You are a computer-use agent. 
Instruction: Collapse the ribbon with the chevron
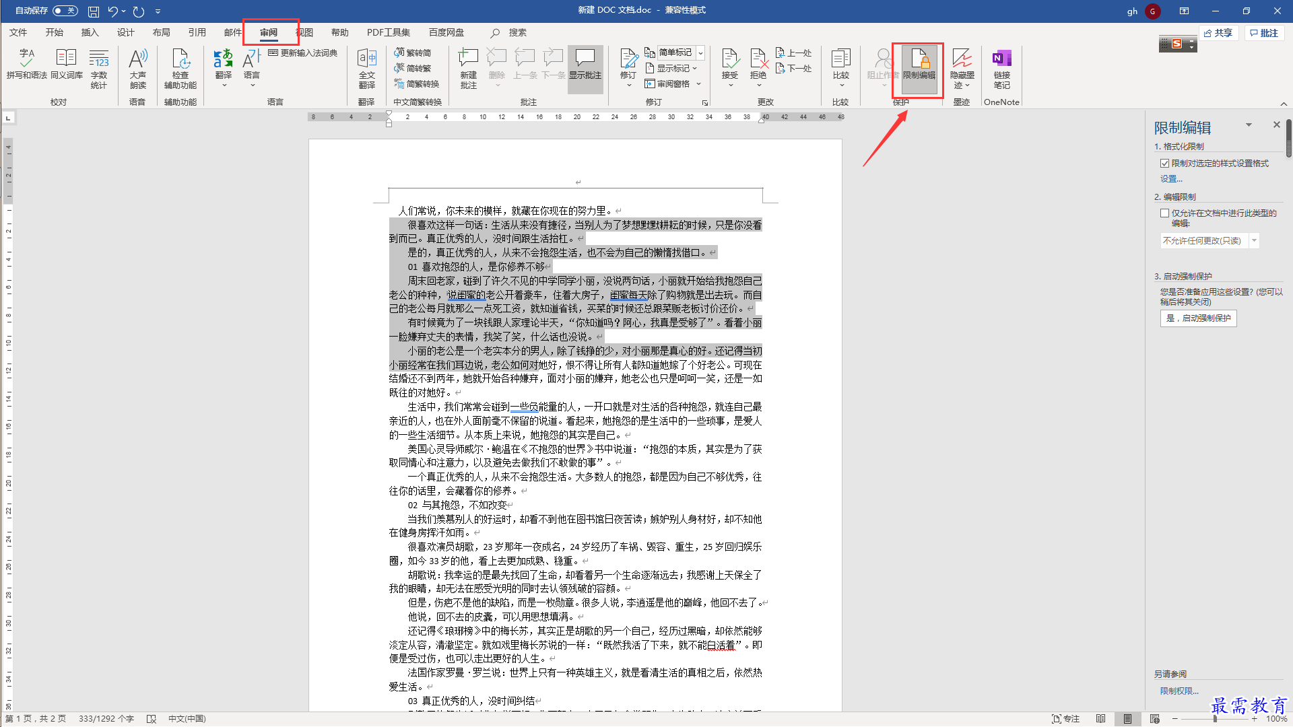click(1284, 104)
